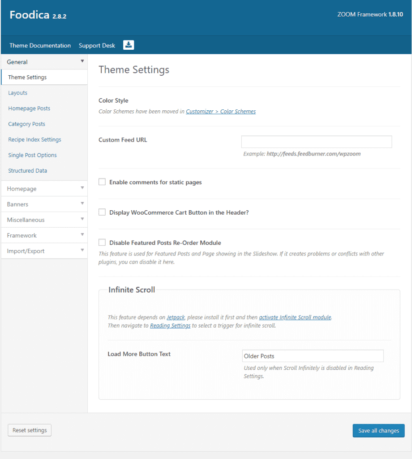The height and width of the screenshot is (459, 412).
Task: Go to Recipe Index Settings
Action: click(x=34, y=140)
